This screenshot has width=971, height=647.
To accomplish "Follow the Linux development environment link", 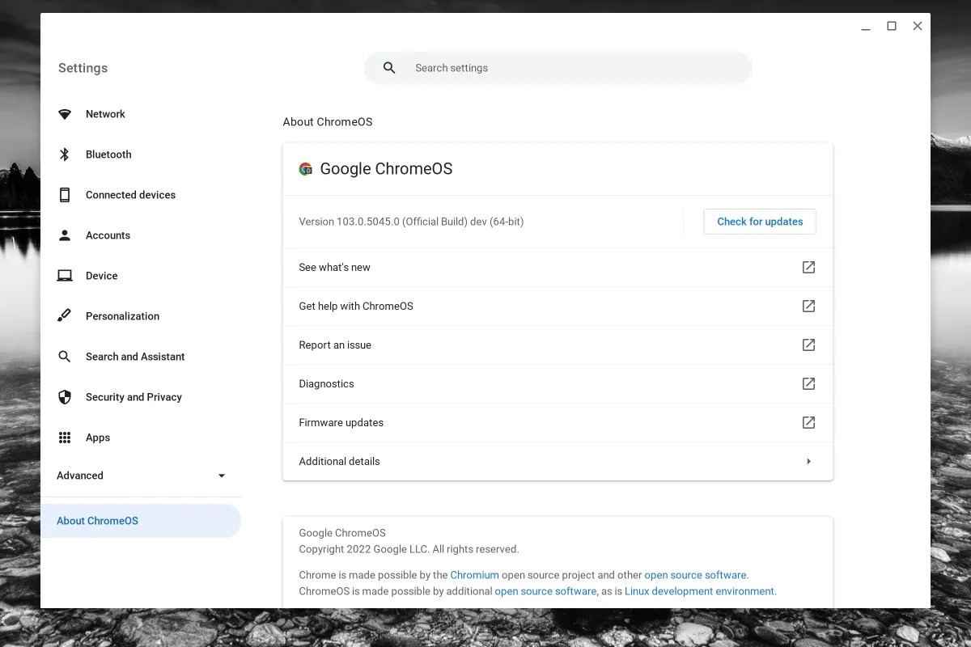I will pos(699,591).
